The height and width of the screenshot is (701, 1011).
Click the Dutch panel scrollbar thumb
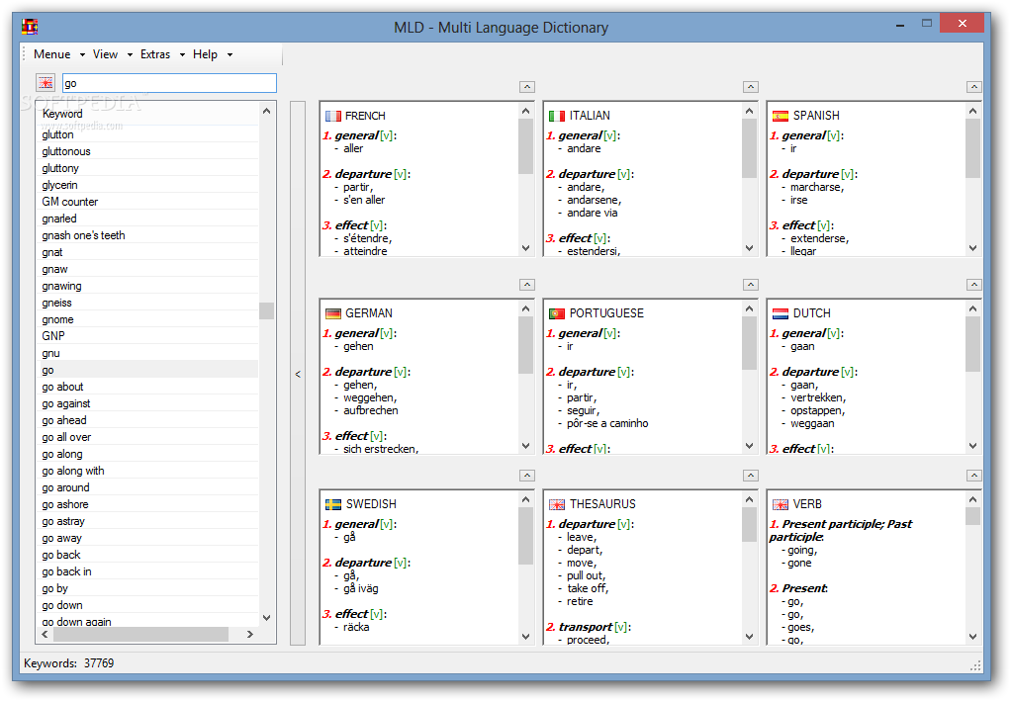972,344
